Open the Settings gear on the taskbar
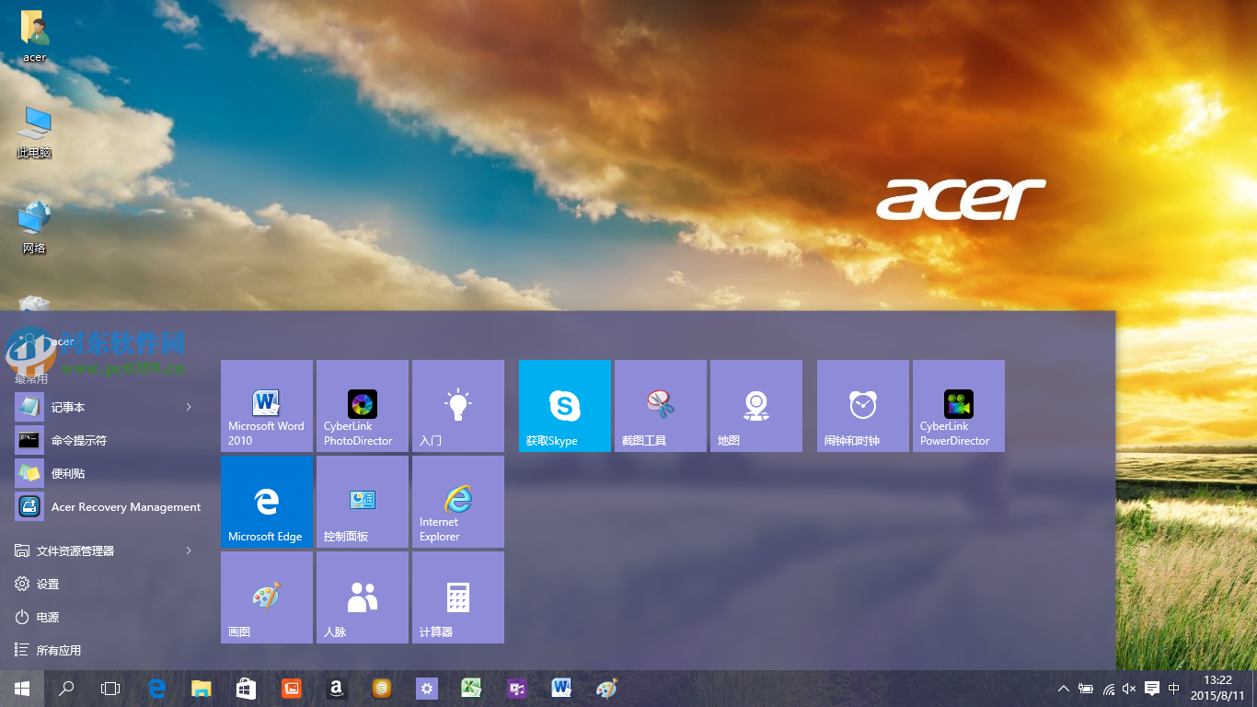The width and height of the screenshot is (1257, 707). [427, 688]
